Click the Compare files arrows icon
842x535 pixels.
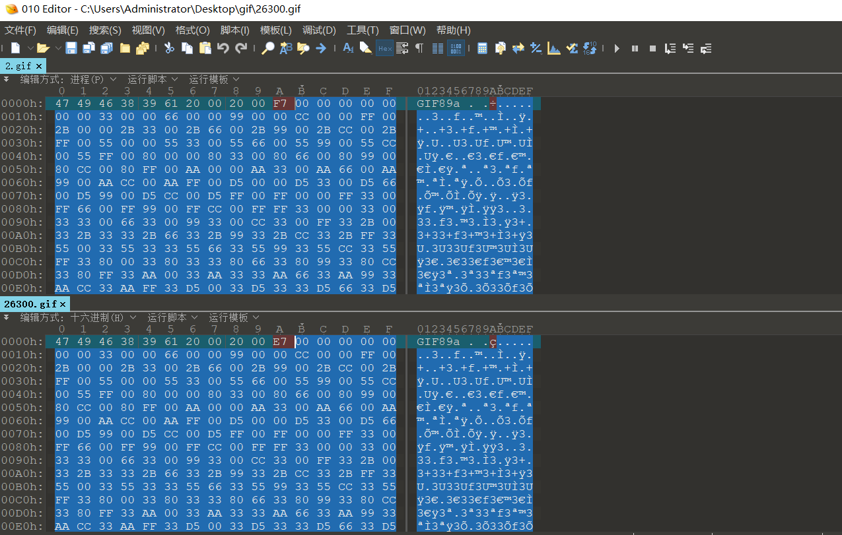point(518,48)
